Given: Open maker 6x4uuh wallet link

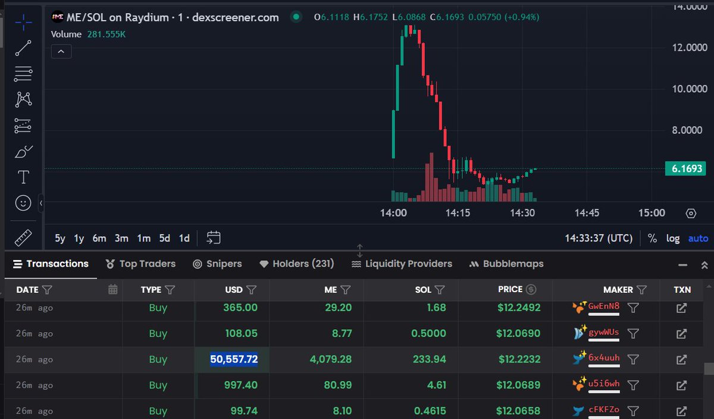Looking at the screenshot, I should point(603,359).
